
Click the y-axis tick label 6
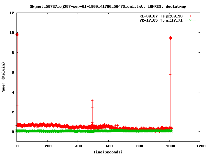pyautogui.click(x=13, y=72)
